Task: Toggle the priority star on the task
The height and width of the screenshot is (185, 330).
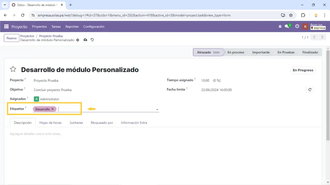Action: tap(13, 69)
